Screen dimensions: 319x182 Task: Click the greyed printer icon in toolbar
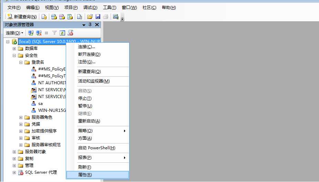click(106, 17)
